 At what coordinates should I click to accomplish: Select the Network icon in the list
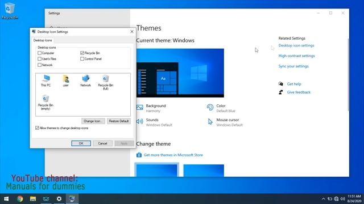[x=86, y=80]
